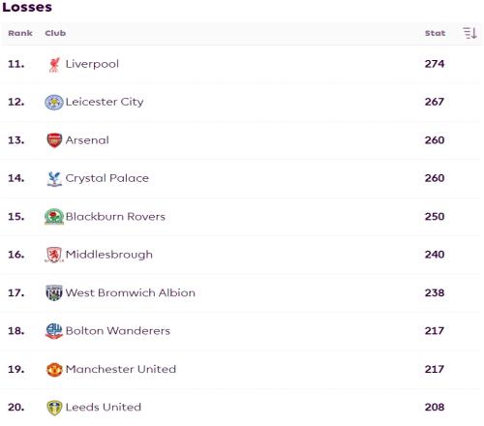Click the Blackburn Rovers badge icon

(x=54, y=217)
